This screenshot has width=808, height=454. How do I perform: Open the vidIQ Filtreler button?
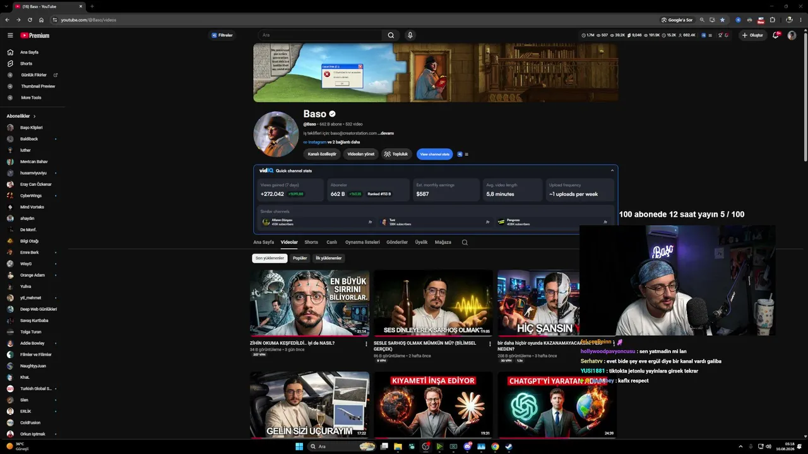click(x=222, y=35)
